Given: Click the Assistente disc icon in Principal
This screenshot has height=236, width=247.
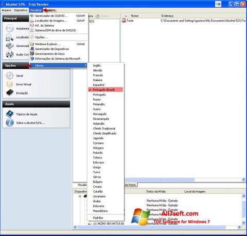Looking at the screenshot, I should click(x=10, y=28).
